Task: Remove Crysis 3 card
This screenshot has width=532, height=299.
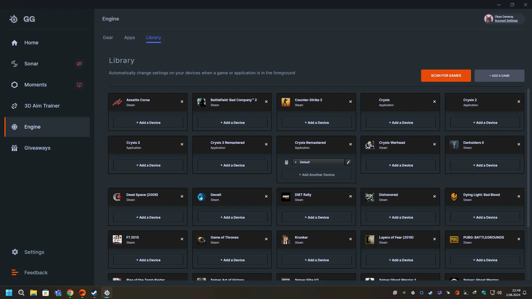Action: click(x=182, y=144)
